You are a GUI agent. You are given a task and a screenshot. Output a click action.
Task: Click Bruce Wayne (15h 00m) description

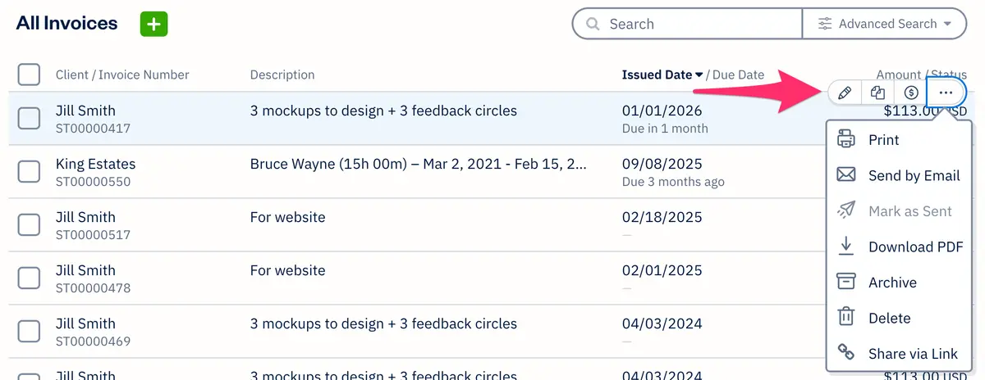pyautogui.click(x=418, y=164)
